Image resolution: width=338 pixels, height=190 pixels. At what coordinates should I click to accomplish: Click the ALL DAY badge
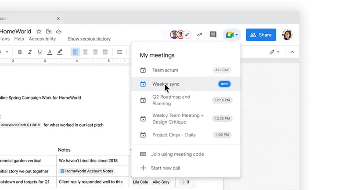pyautogui.click(x=222, y=70)
